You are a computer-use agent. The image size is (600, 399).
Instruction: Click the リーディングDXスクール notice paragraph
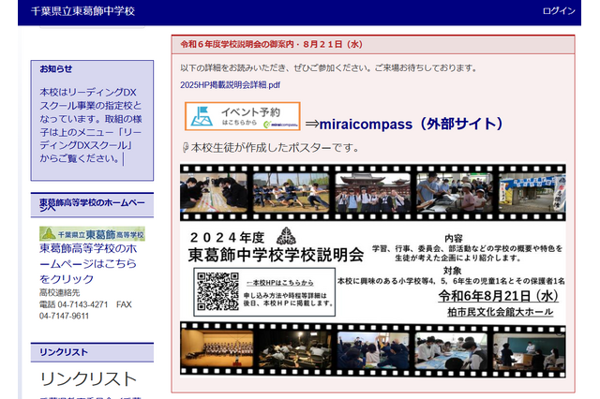(91, 126)
